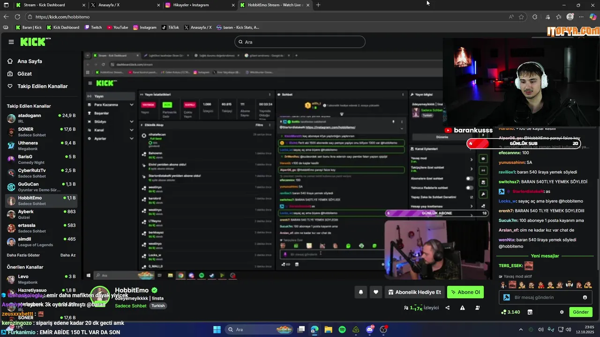Open Gözat in the sidebar
The height and width of the screenshot is (337, 600).
[24, 74]
